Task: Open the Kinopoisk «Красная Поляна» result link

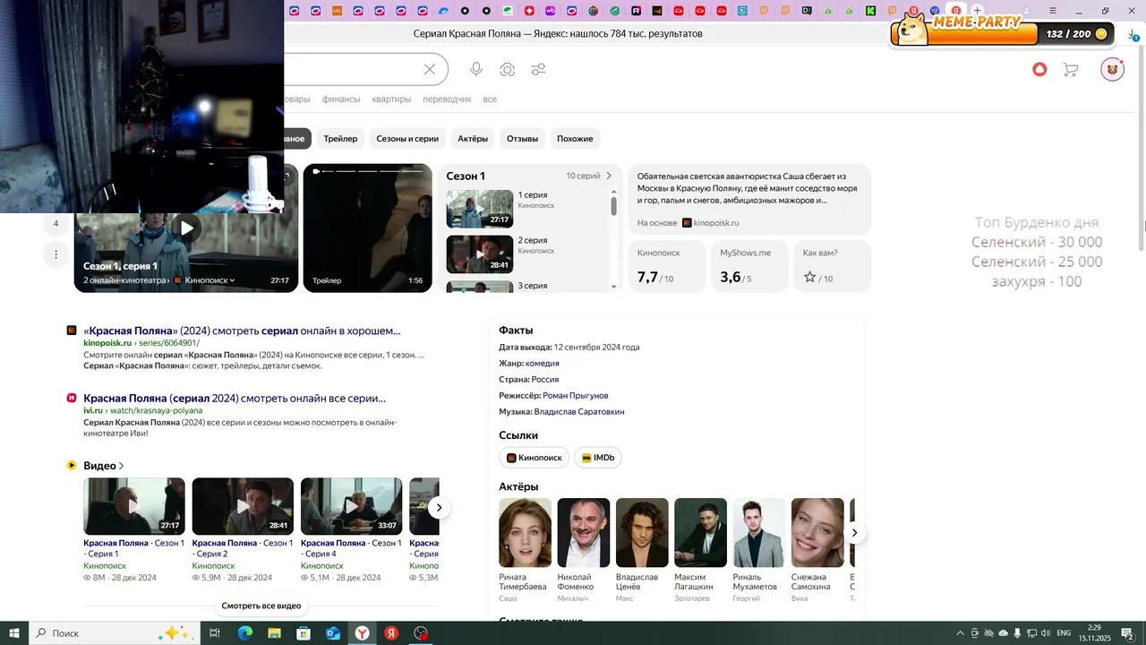Action: point(242,331)
